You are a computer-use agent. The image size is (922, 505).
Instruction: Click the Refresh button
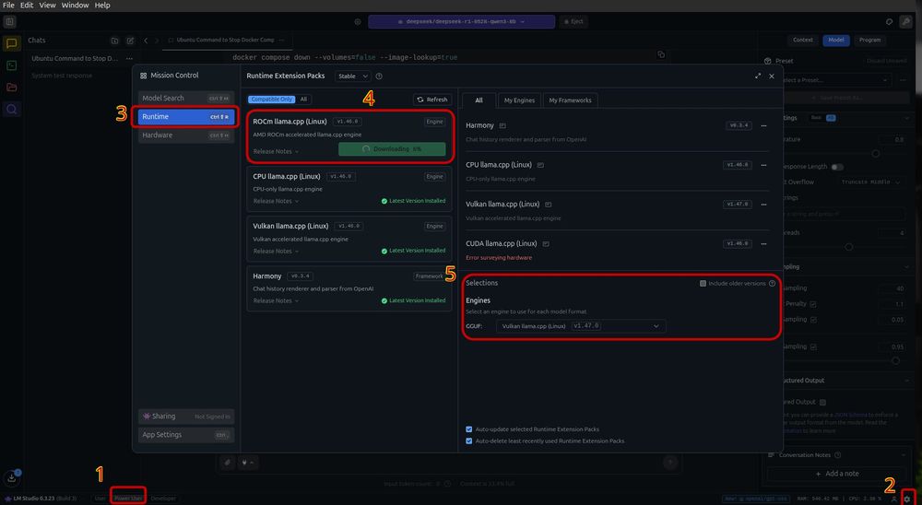coord(432,100)
